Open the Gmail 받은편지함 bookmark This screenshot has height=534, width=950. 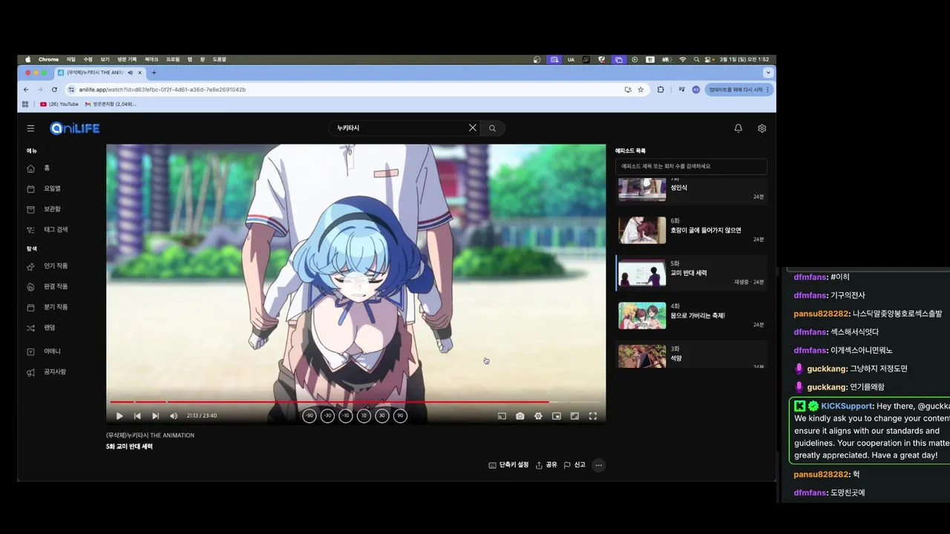[111, 104]
